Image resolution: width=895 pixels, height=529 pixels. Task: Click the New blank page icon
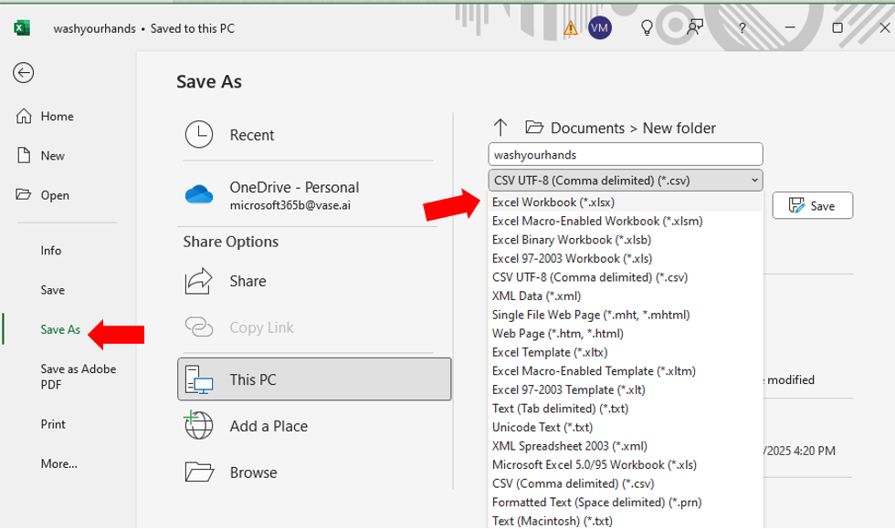pos(24,155)
